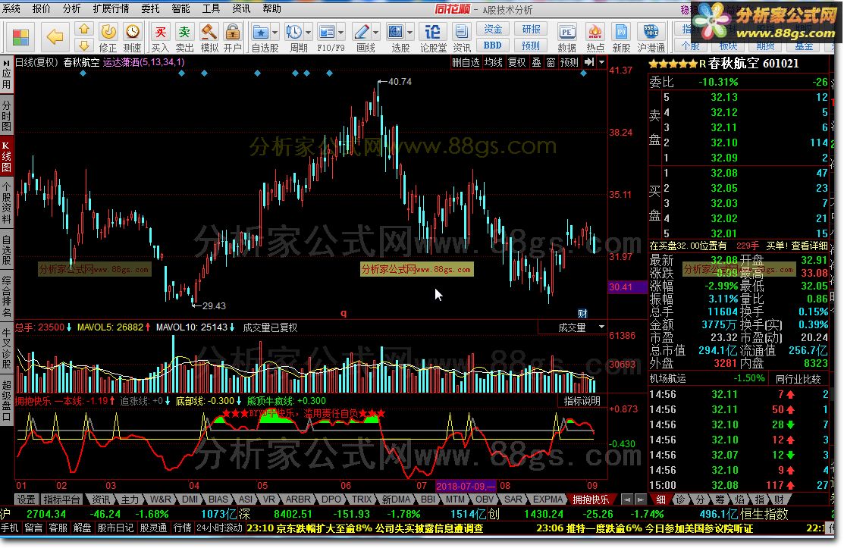Open the 分析 menu

click(71, 8)
